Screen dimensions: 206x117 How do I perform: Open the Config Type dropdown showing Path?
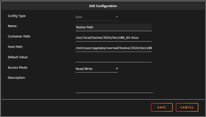click(97, 17)
